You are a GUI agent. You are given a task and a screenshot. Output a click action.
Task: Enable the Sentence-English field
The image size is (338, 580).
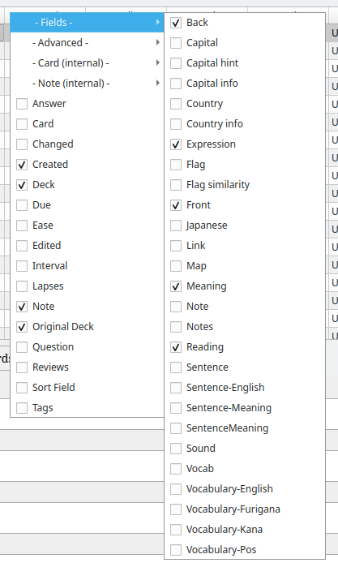click(176, 388)
